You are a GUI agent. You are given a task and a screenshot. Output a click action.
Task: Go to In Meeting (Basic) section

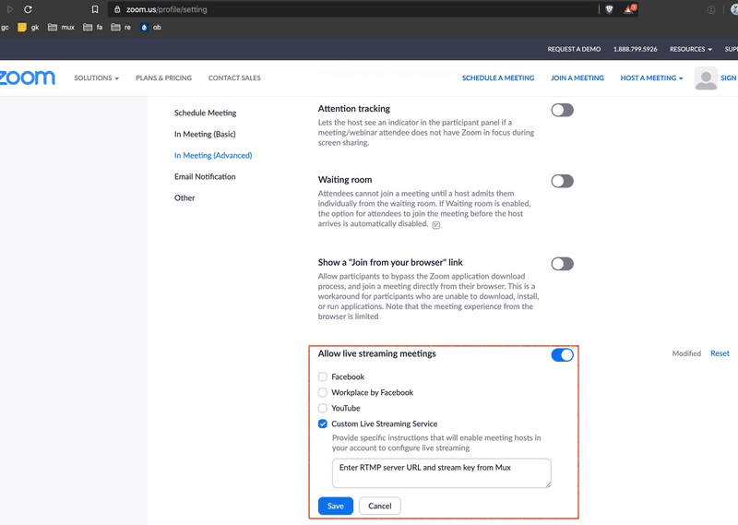[205, 134]
